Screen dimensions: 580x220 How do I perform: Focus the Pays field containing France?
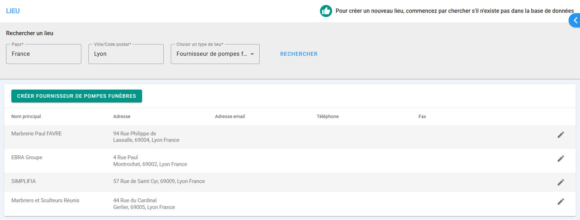(x=44, y=54)
